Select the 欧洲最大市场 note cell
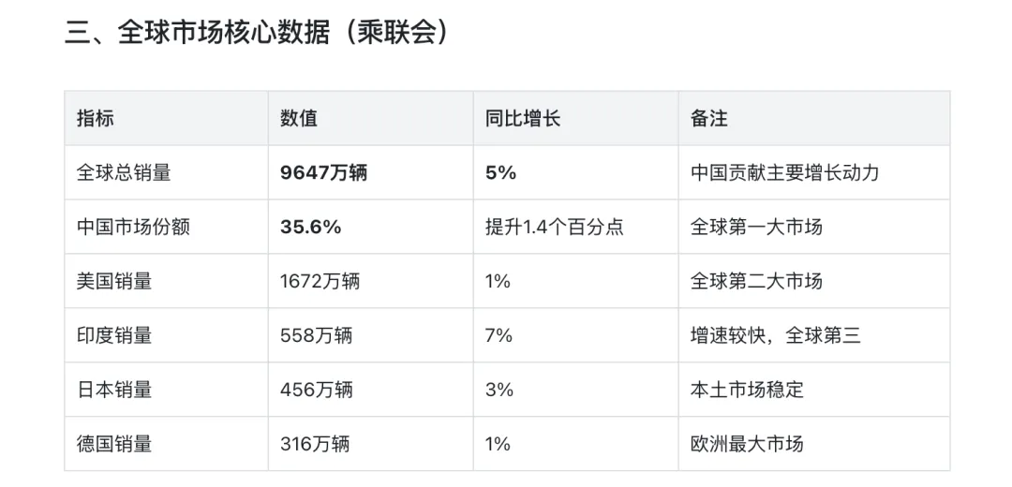 [x=747, y=444]
